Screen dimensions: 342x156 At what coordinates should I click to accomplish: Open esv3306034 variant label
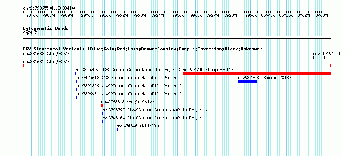tap(129, 94)
